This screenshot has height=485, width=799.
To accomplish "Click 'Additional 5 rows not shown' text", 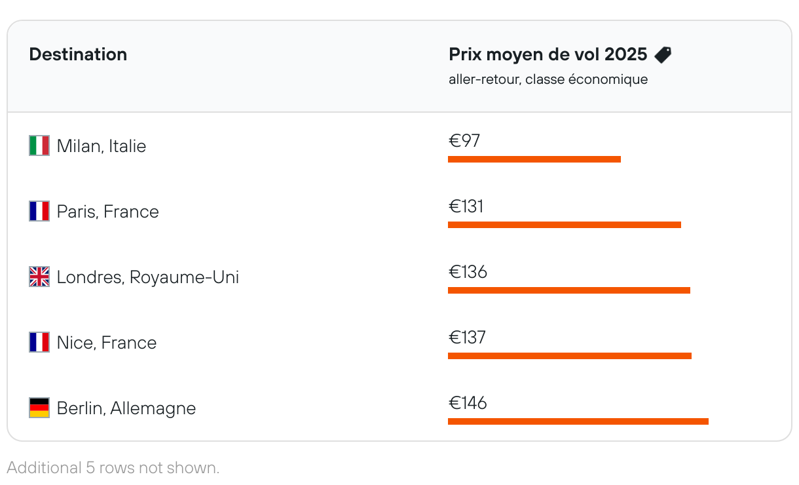I will 113,468.
